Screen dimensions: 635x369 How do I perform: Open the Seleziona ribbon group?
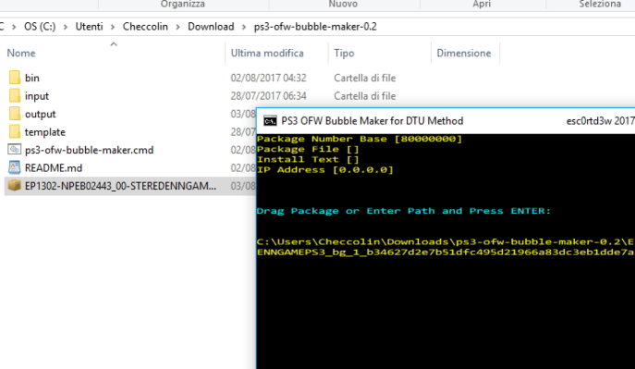point(600,4)
